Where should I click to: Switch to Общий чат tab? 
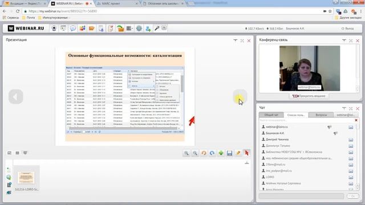click(x=271, y=115)
